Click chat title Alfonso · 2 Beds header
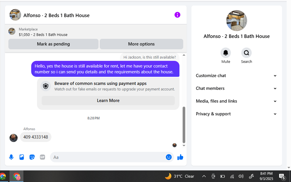The height and width of the screenshot is (182, 291). (x=56, y=15)
